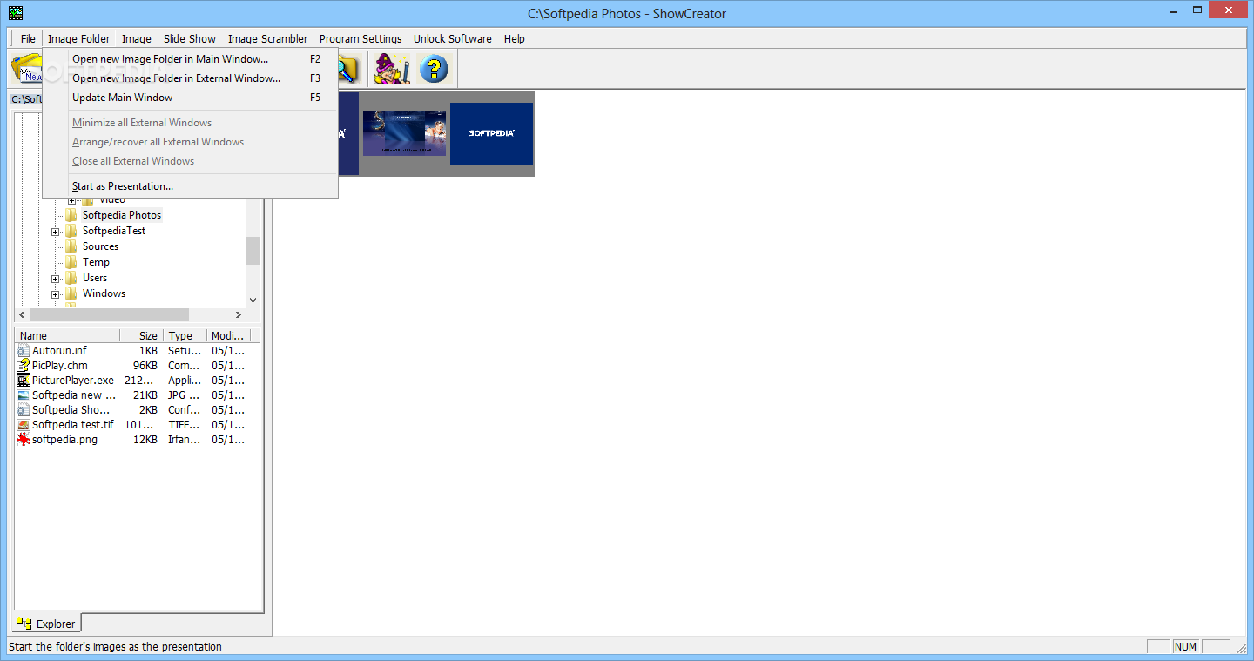The height and width of the screenshot is (661, 1254).
Task: Open the Unlock Software menu
Action: click(x=453, y=38)
